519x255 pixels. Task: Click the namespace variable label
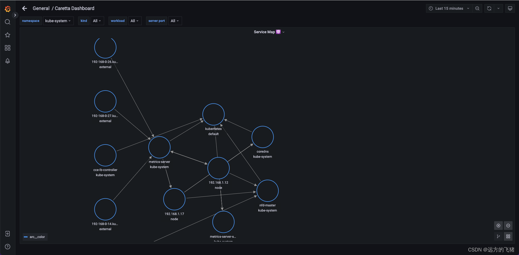[x=31, y=21]
